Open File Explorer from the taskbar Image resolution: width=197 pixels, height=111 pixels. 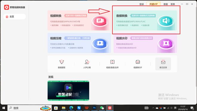pos(64,108)
